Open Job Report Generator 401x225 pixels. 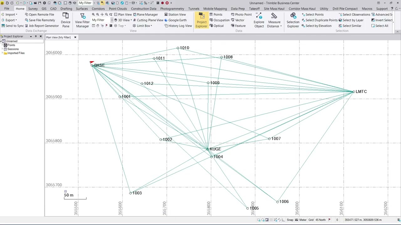(x=42, y=26)
